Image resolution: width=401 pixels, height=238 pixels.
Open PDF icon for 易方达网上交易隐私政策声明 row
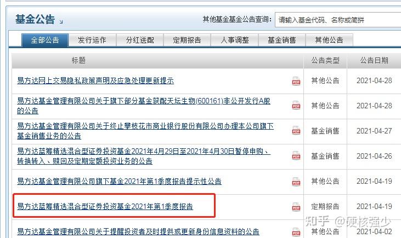(x=296, y=81)
